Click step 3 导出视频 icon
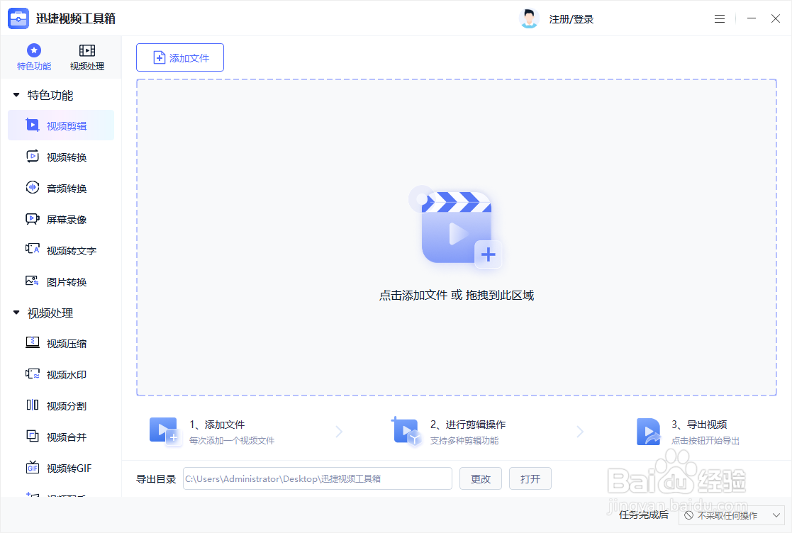 [x=649, y=432]
